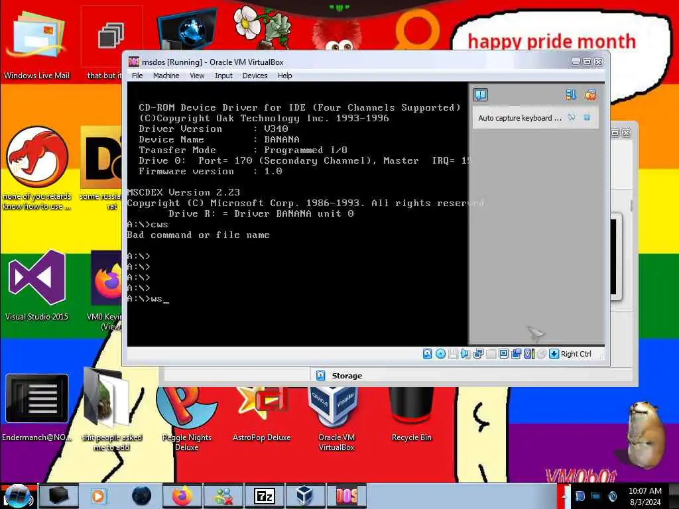Image resolution: width=679 pixels, height=509 pixels.
Task: Click inside the MS-DOS console screen
Action: pyautogui.click(x=298, y=214)
